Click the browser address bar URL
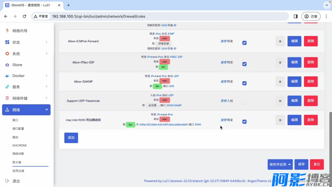The width and height of the screenshot is (332, 187). pos(98,16)
